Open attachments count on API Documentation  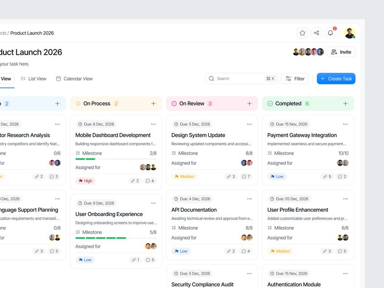pyautogui.click(x=231, y=251)
